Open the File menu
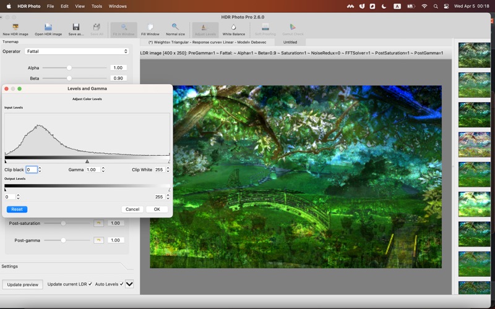This screenshot has width=495, height=309. pos(51,6)
